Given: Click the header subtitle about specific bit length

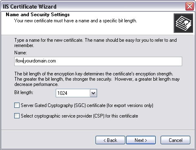Looking at the screenshot, I should pos(76,21).
